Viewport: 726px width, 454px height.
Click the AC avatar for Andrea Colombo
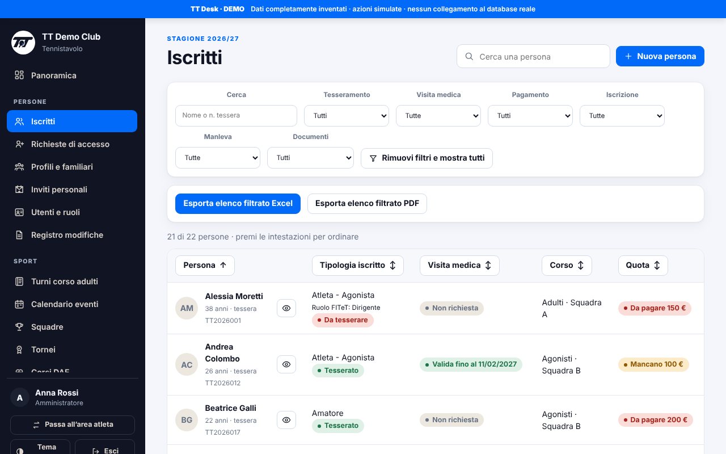[x=187, y=365]
